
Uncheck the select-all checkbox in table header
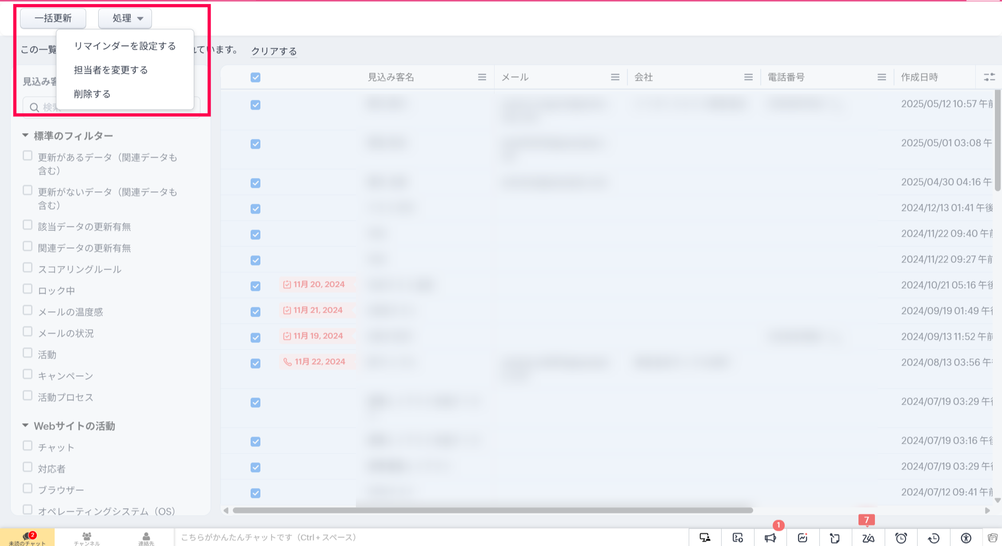click(255, 77)
